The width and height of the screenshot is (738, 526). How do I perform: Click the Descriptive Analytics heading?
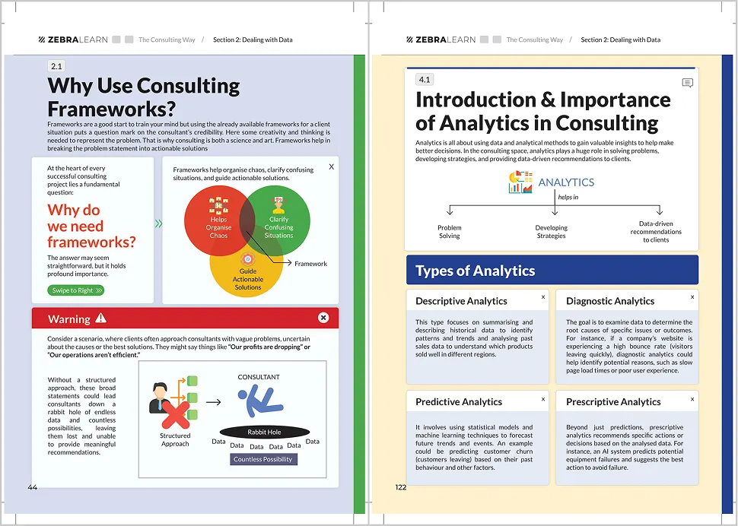point(461,301)
